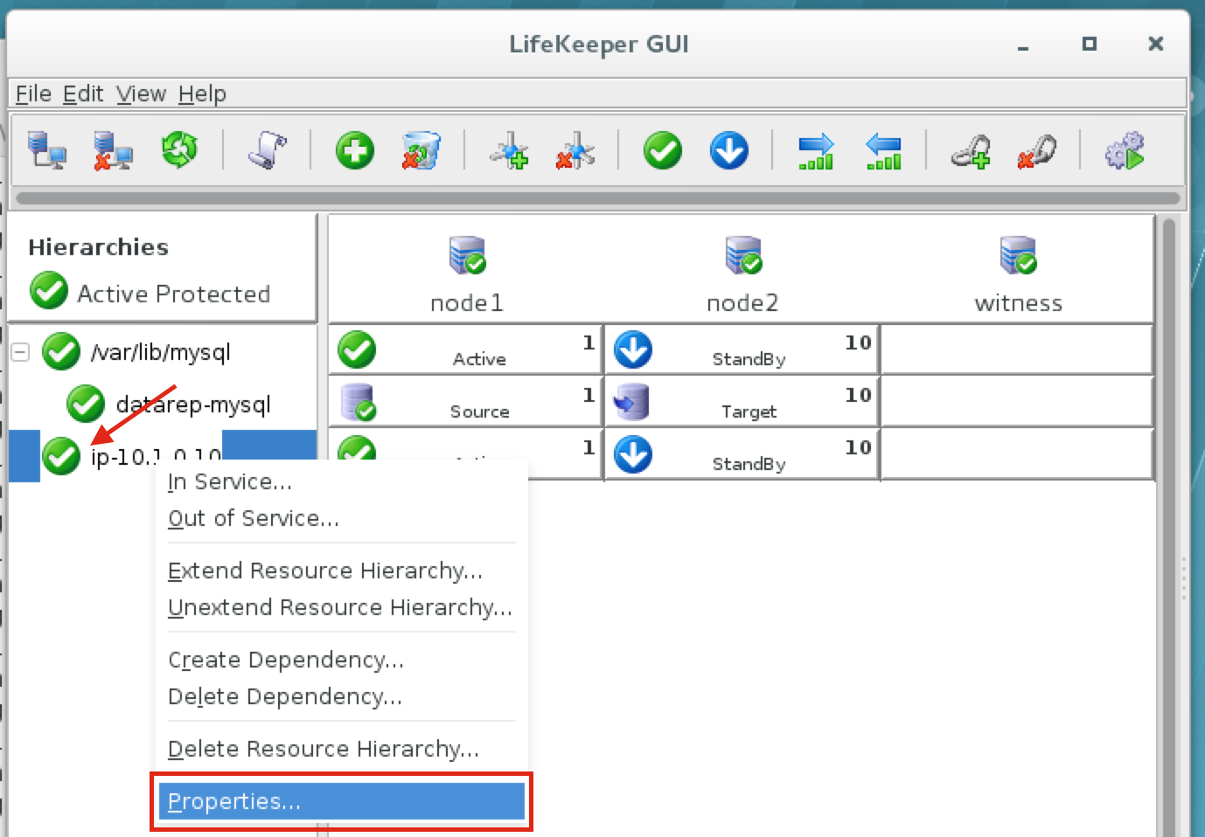This screenshot has height=837, width=1205.
Task: Select the ip-10.1.0.10 tree item
Action: [156, 456]
